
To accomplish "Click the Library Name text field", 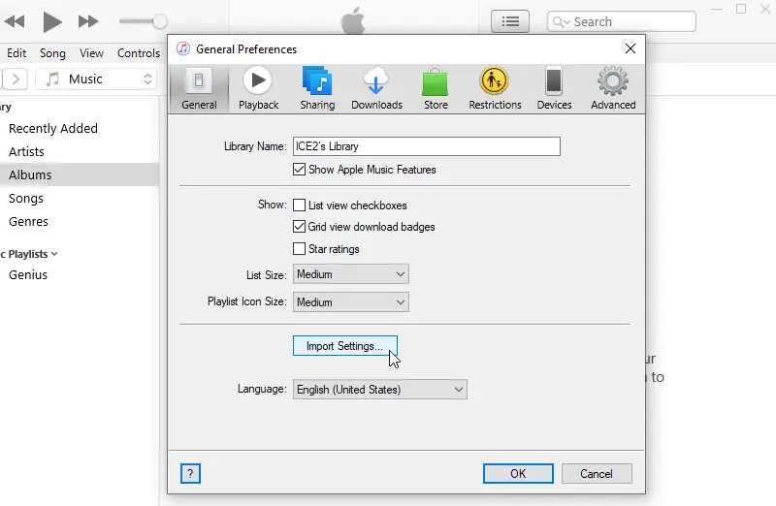I will (x=426, y=146).
